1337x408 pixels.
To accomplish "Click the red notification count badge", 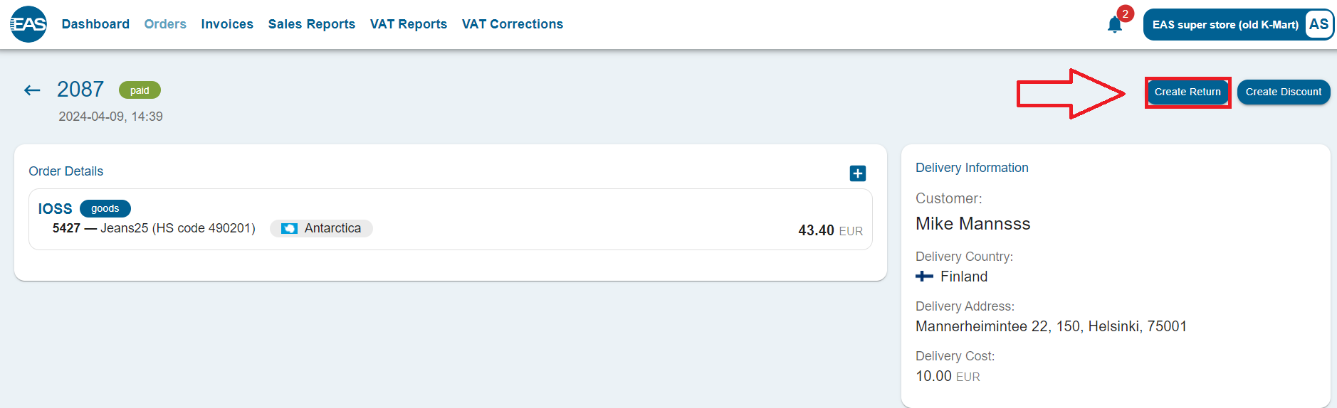I will tap(1125, 14).
